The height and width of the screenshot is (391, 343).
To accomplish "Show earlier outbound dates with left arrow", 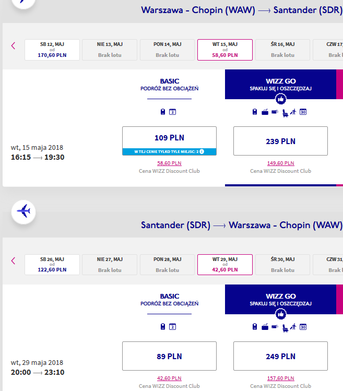I will coord(14,45).
